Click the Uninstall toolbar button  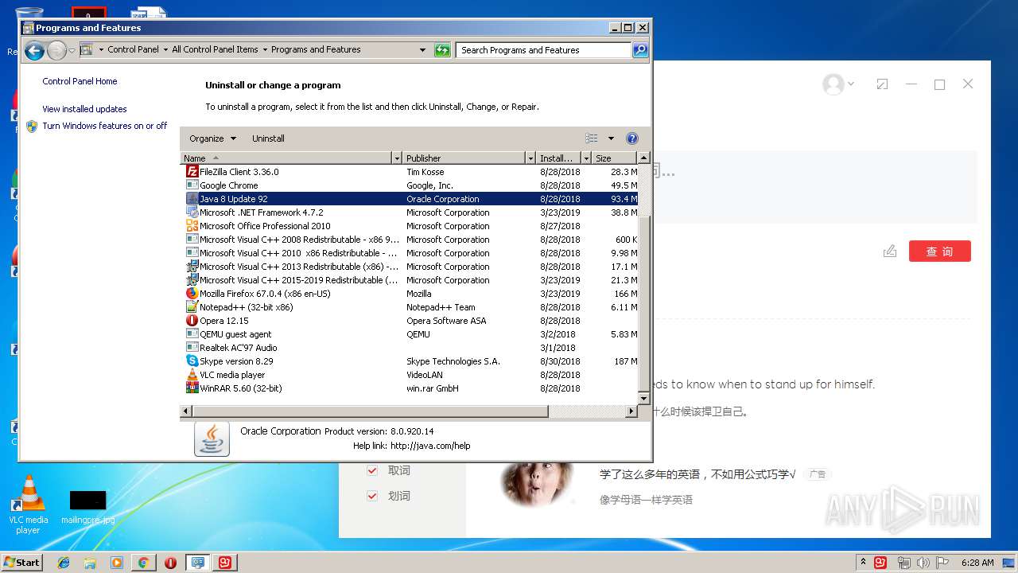[268, 138]
